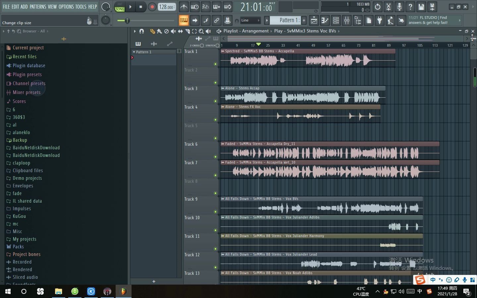Image resolution: width=477 pixels, height=298 pixels.
Task: Click the playlist horizontal scrollbar
Action: 344,38
